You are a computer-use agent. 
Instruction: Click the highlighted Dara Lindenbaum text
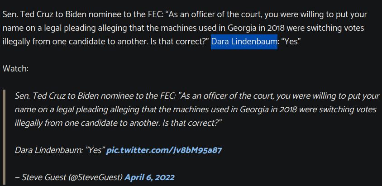pyautogui.click(x=244, y=42)
